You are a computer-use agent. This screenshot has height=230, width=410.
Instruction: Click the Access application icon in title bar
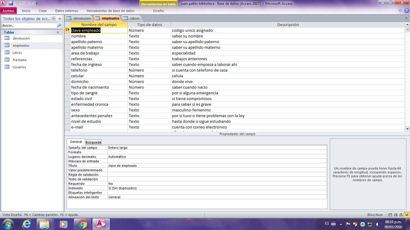tap(3, 3)
